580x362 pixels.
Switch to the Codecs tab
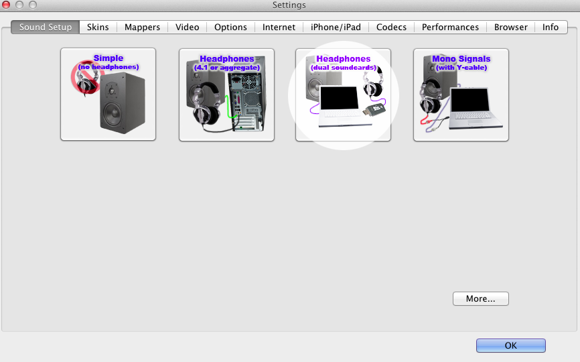[x=391, y=27]
